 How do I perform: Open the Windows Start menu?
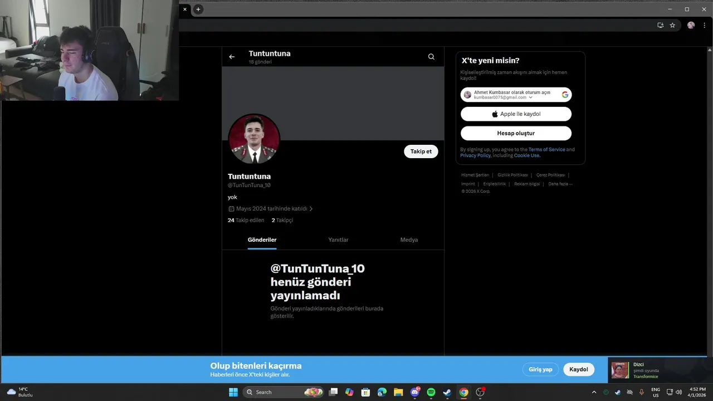point(233,392)
